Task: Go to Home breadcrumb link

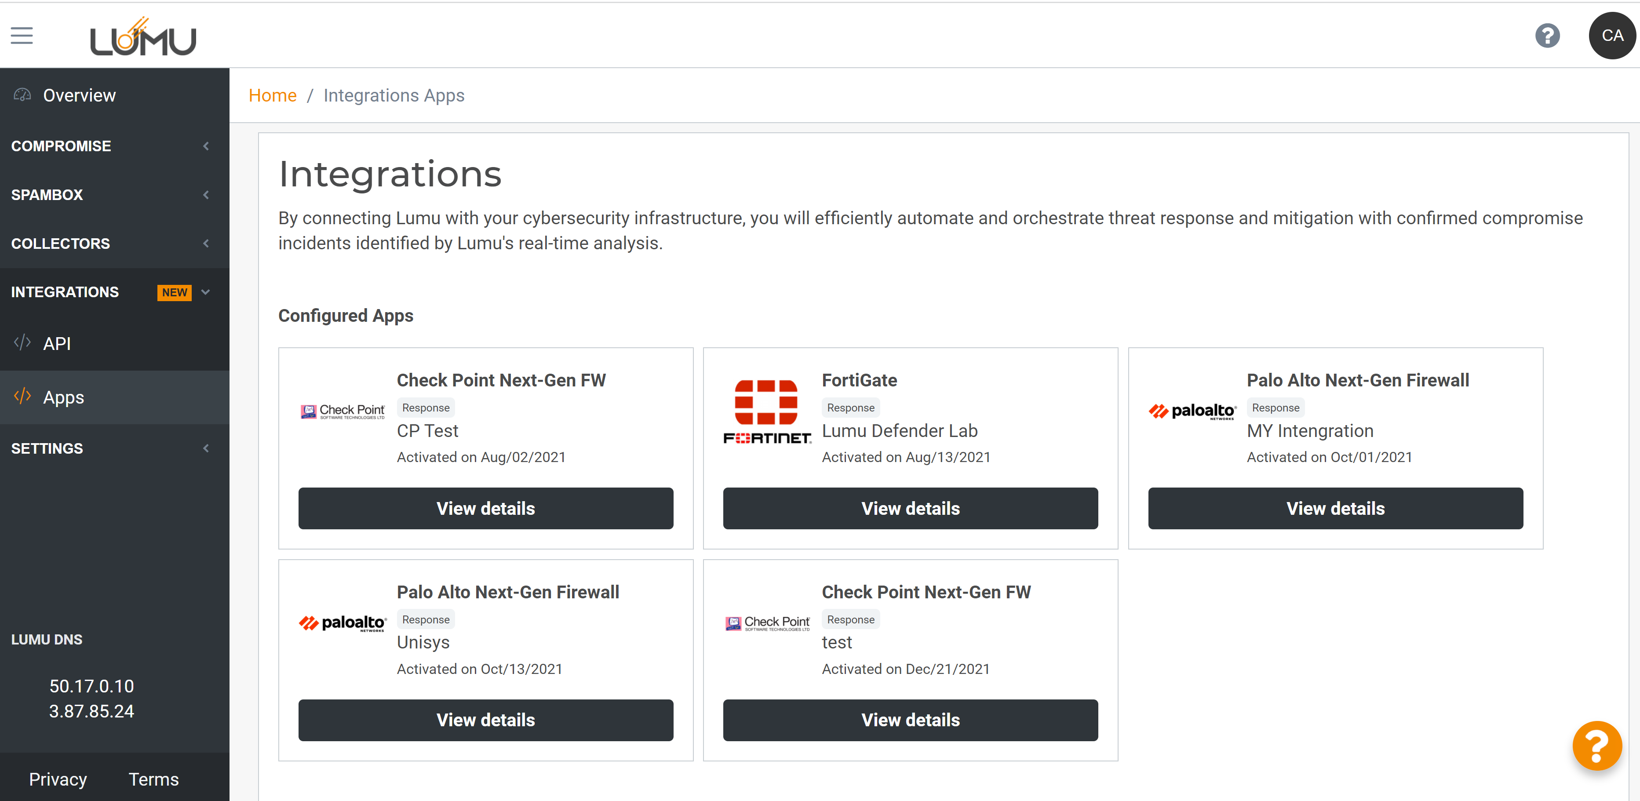Action: click(273, 95)
